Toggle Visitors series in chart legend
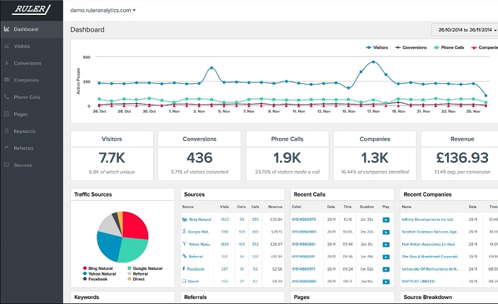The width and height of the screenshot is (498, 304). click(x=377, y=47)
